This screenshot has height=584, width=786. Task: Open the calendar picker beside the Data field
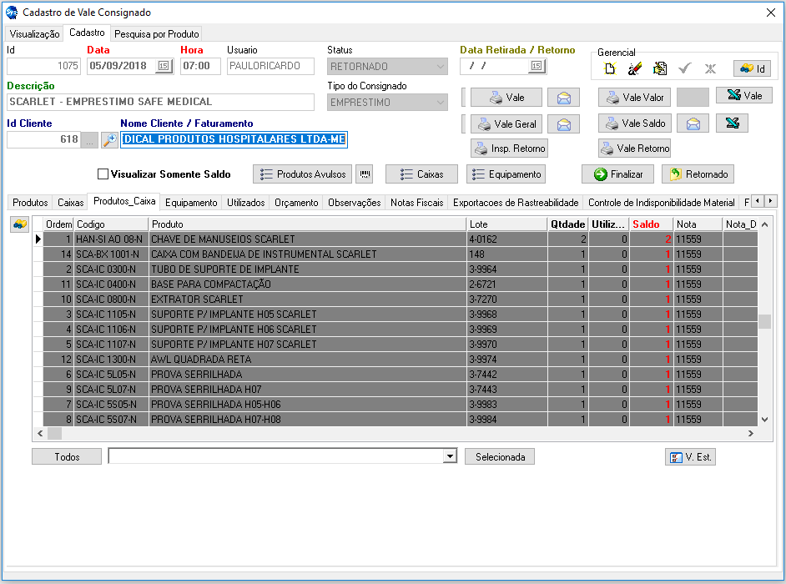[164, 66]
